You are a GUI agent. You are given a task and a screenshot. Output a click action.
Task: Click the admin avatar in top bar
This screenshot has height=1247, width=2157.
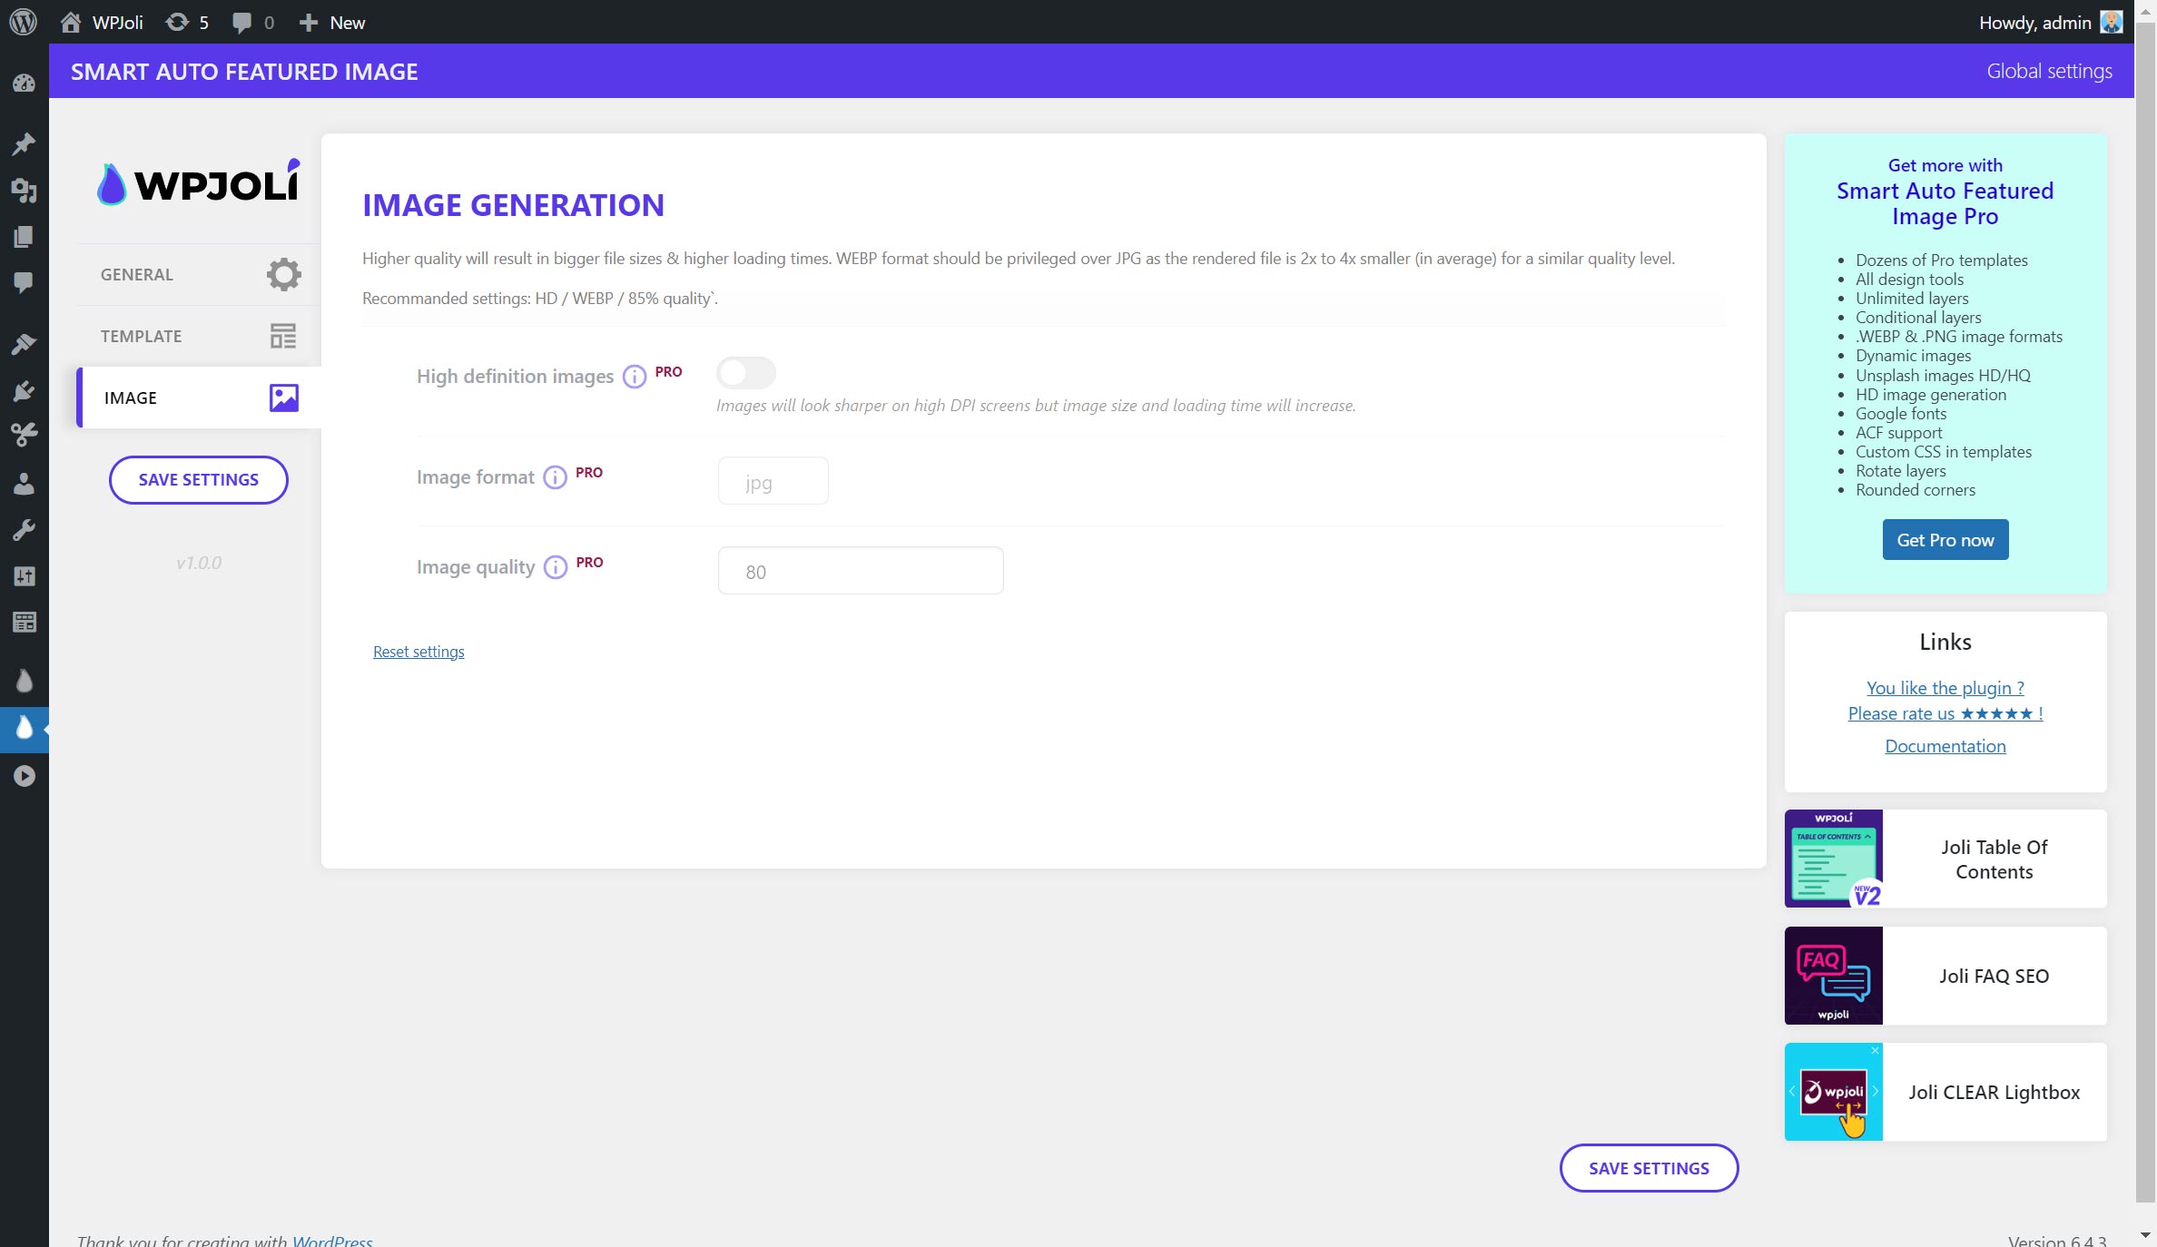tap(2112, 22)
